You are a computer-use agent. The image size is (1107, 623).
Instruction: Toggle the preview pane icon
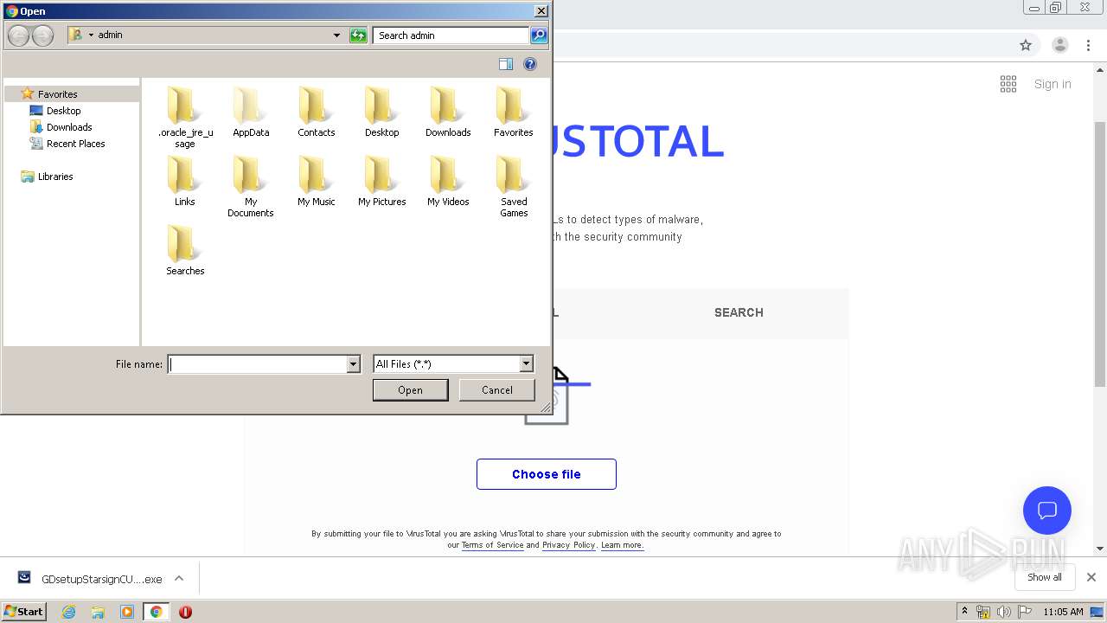(506, 64)
